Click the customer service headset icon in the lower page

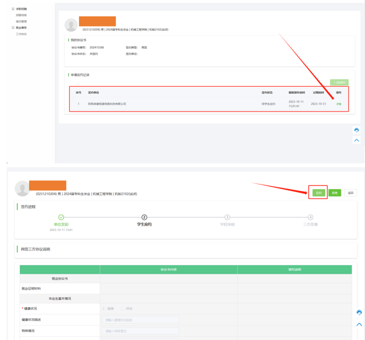tap(359, 312)
